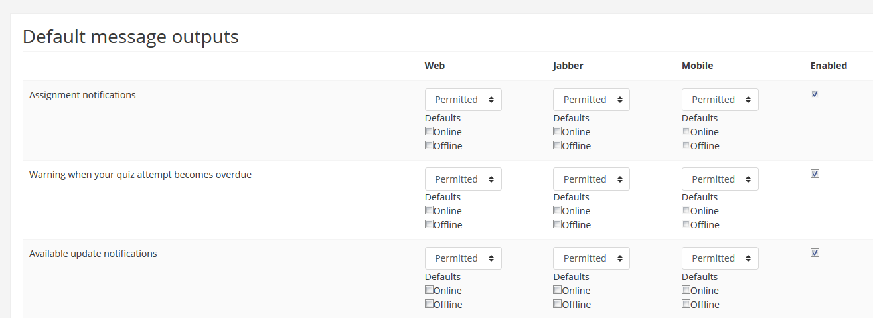The image size is (873, 318).
Task: Open Web dropdown for quiz overdue warning
Action: (463, 179)
